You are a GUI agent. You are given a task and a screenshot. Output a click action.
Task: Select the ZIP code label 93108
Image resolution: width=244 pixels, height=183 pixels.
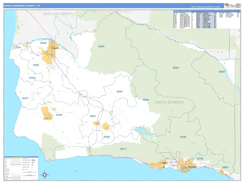point(200,159)
